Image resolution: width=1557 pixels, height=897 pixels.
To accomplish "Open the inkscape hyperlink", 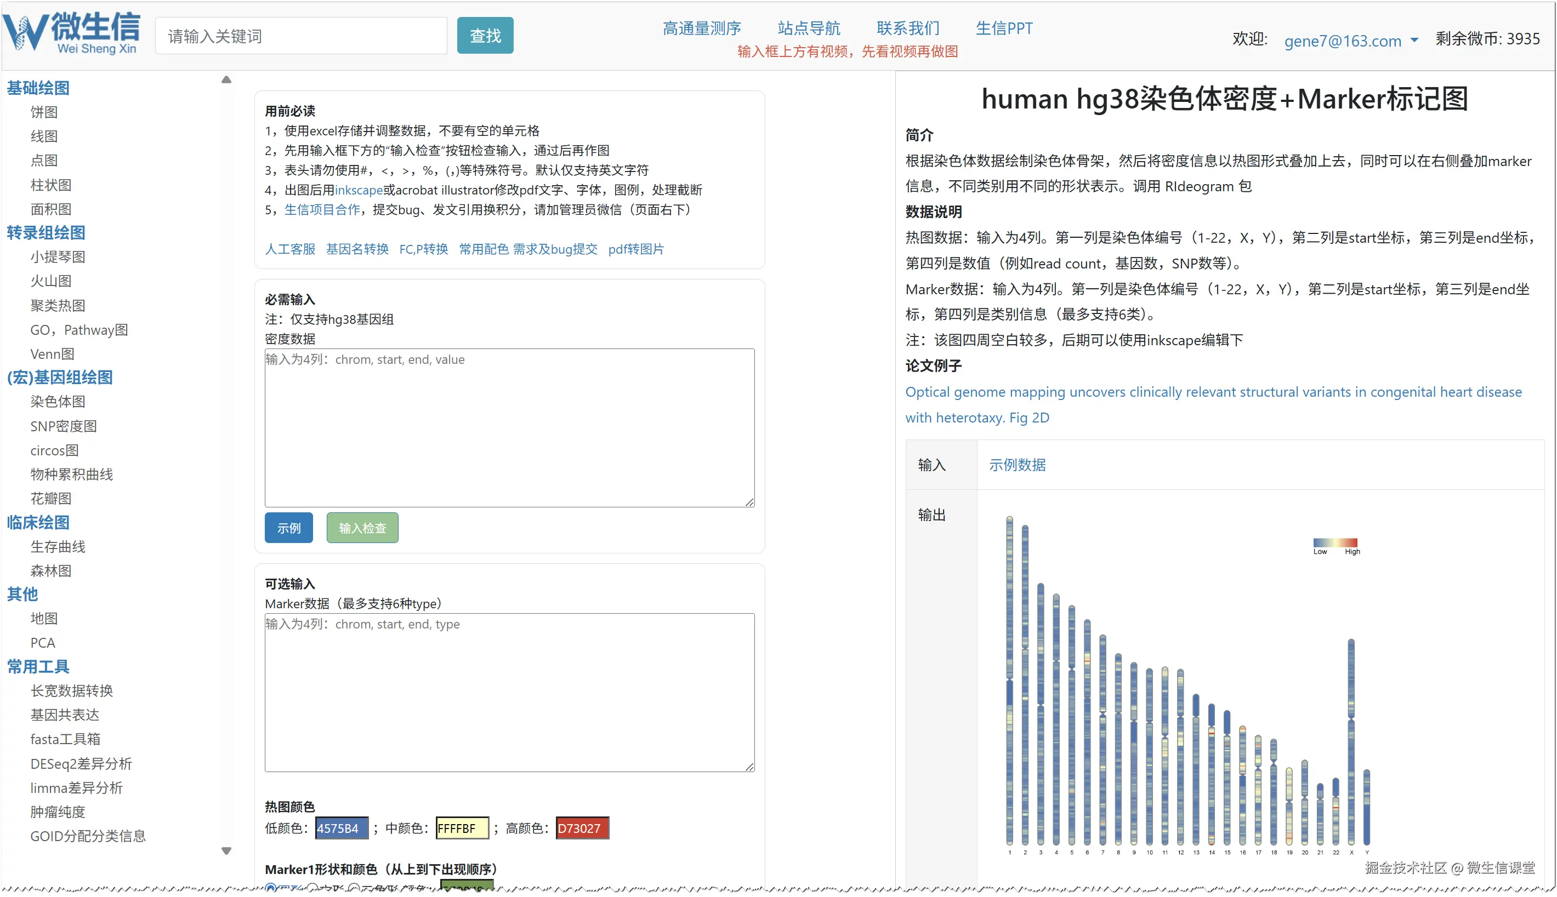I will pos(358,190).
